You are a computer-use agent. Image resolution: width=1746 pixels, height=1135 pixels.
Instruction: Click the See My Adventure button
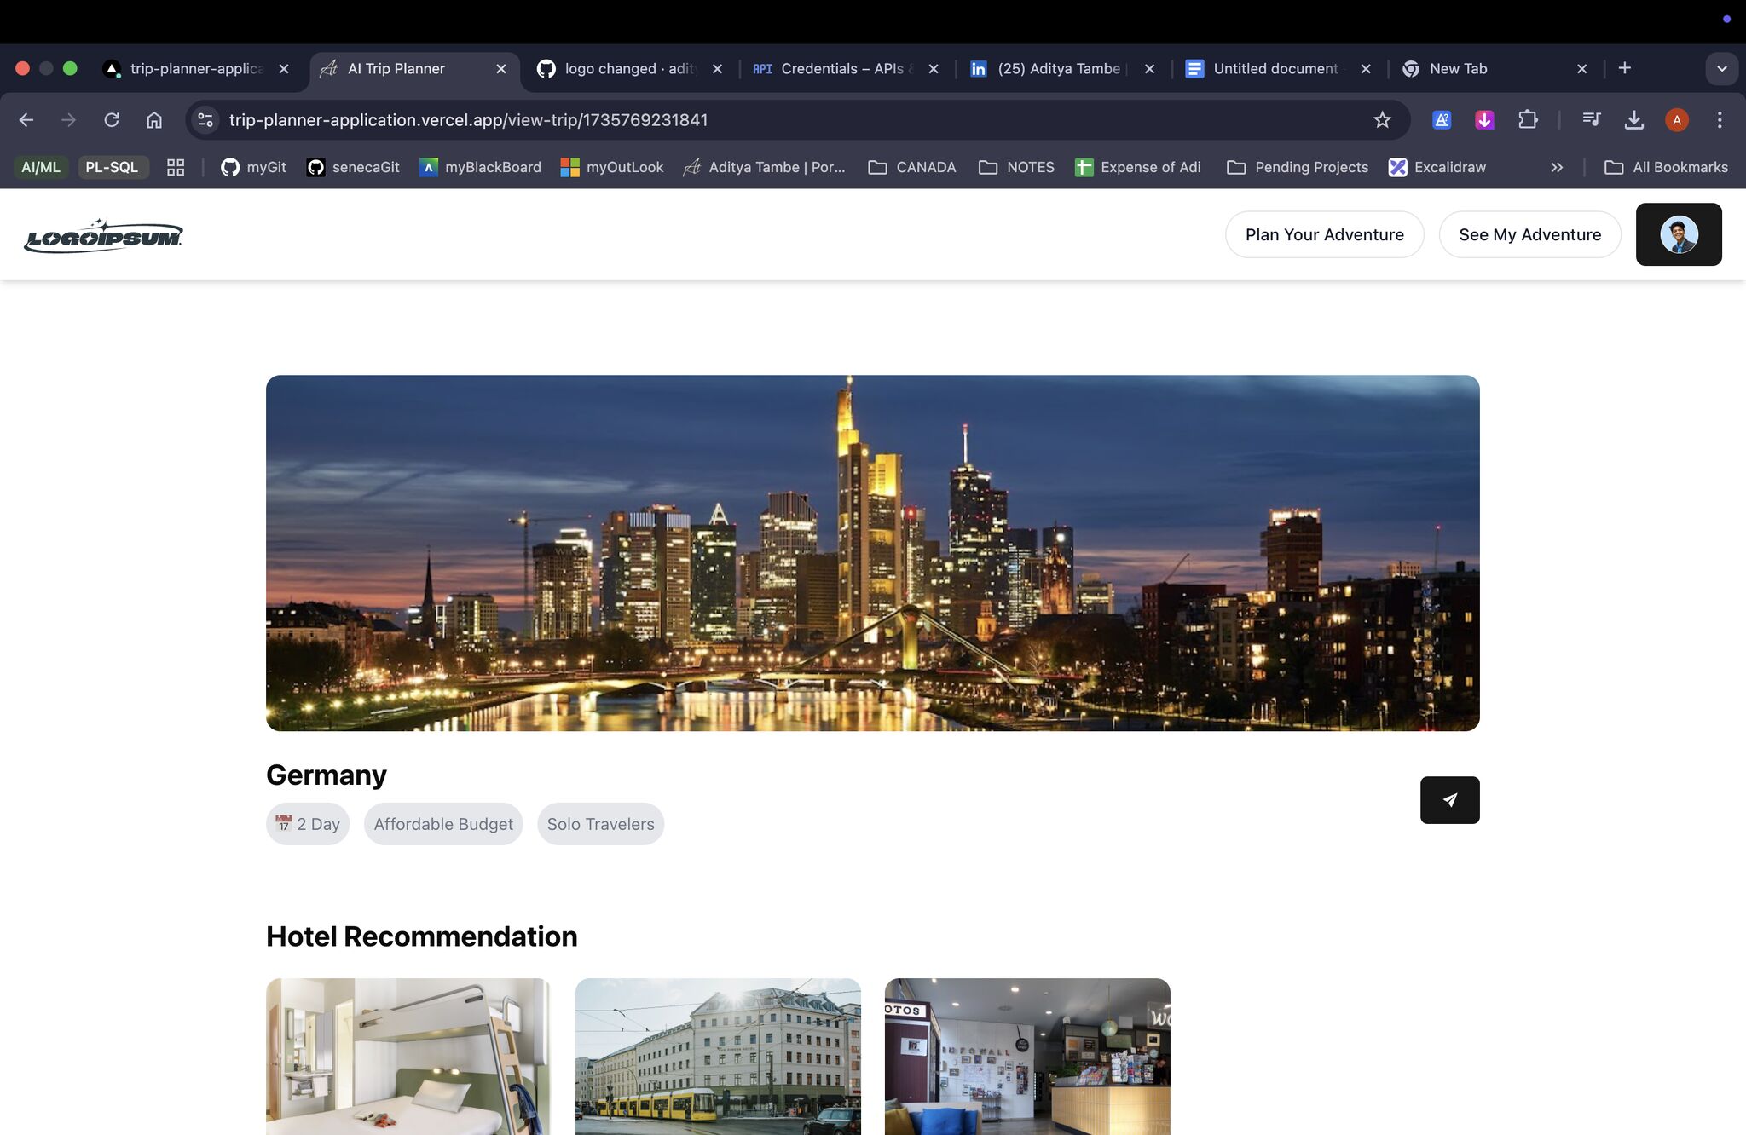click(1529, 234)
